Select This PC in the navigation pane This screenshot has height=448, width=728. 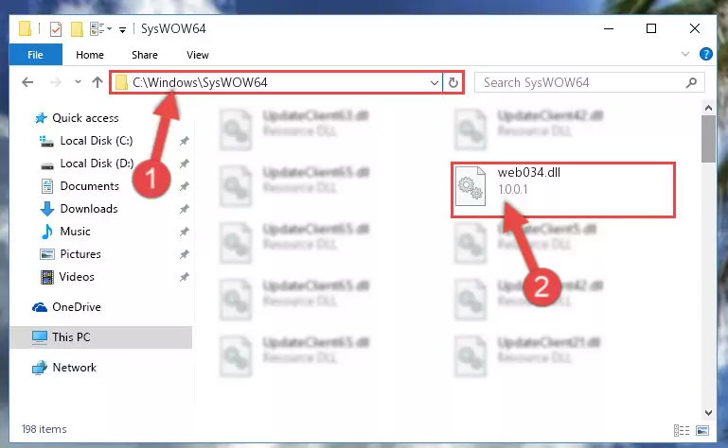pos(71,337)
